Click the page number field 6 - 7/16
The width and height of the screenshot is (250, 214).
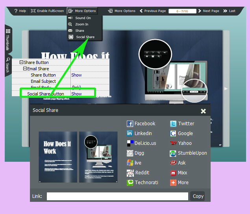click(x=182, y=11)
